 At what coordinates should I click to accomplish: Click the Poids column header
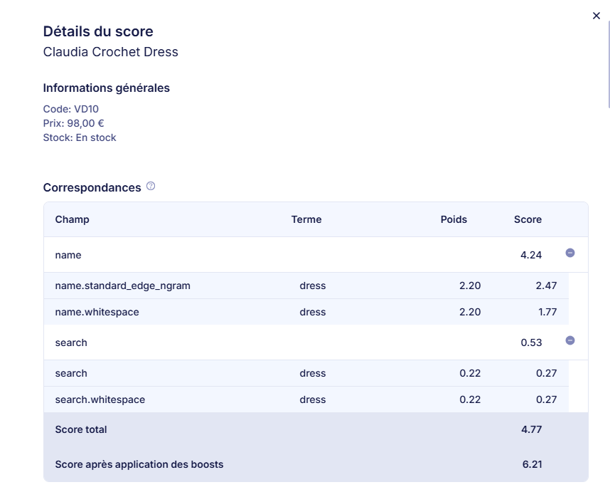[x=454, y=219]
